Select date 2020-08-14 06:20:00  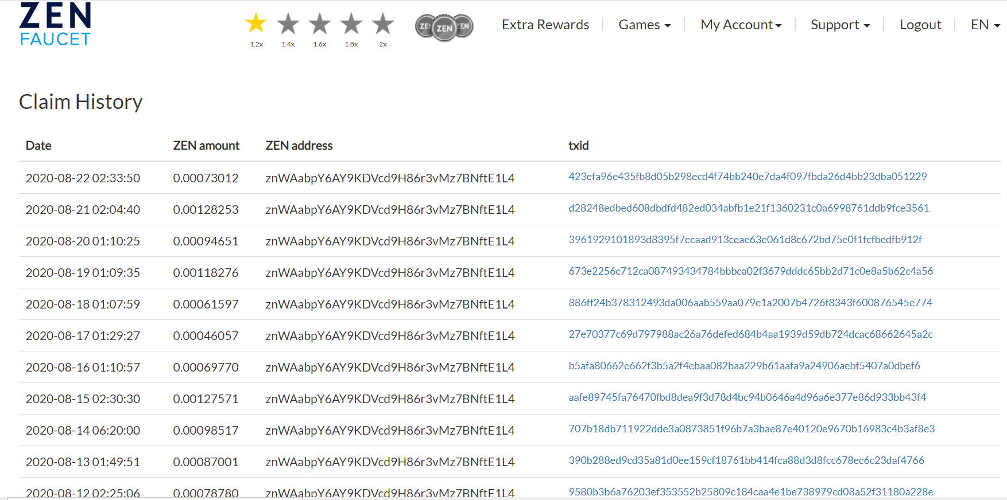point(83,431)
